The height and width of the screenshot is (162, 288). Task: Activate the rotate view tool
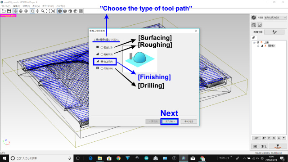click(32, 11)
